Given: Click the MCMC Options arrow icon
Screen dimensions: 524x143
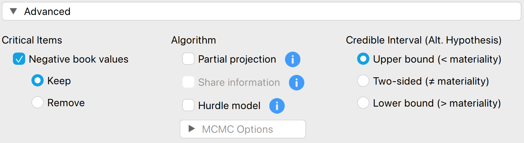Looking at the screenshot, I should coord(192,129).
